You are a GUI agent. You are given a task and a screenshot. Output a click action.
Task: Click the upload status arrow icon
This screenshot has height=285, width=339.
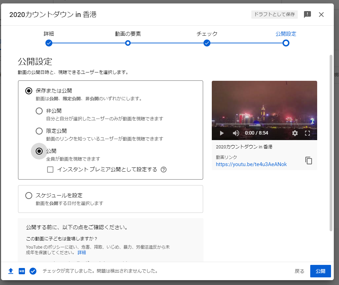point(11,271)
